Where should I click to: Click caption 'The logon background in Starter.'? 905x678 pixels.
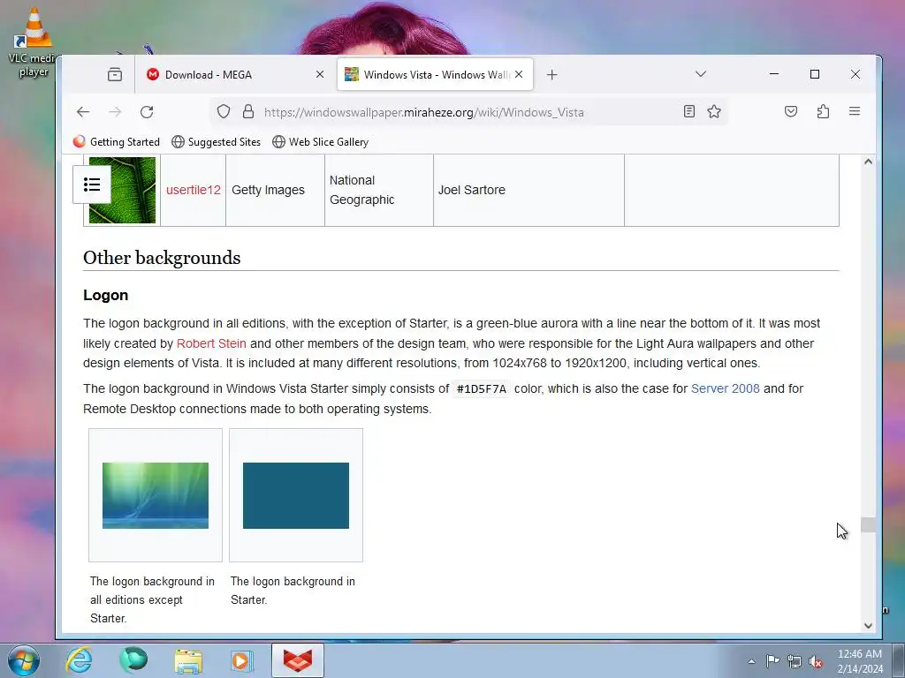pyautogui.click(x=293, y=591)
